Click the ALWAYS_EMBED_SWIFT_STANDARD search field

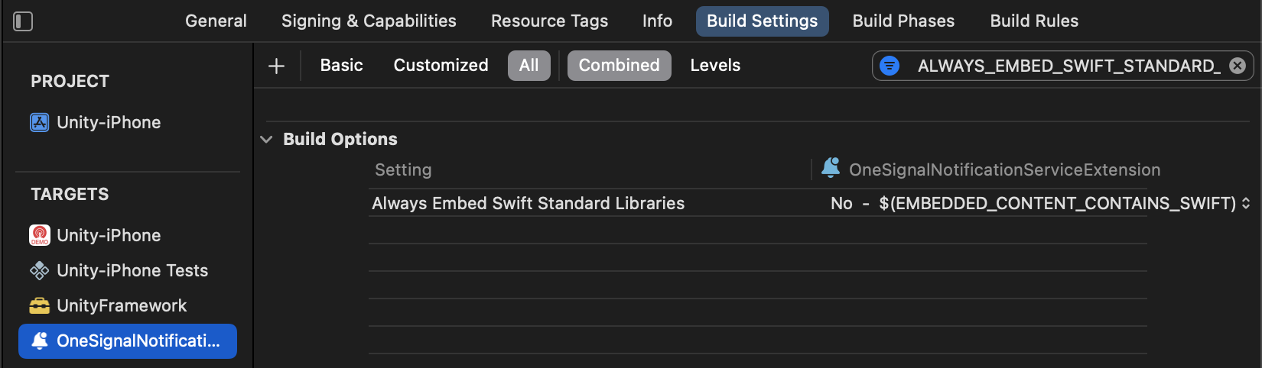[x=1062, y=66]
